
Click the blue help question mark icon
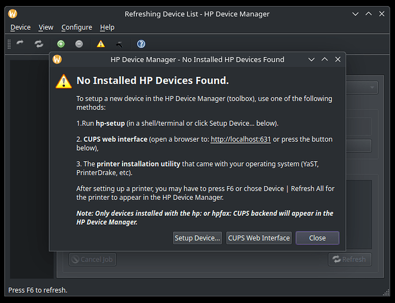click(141, 44)
